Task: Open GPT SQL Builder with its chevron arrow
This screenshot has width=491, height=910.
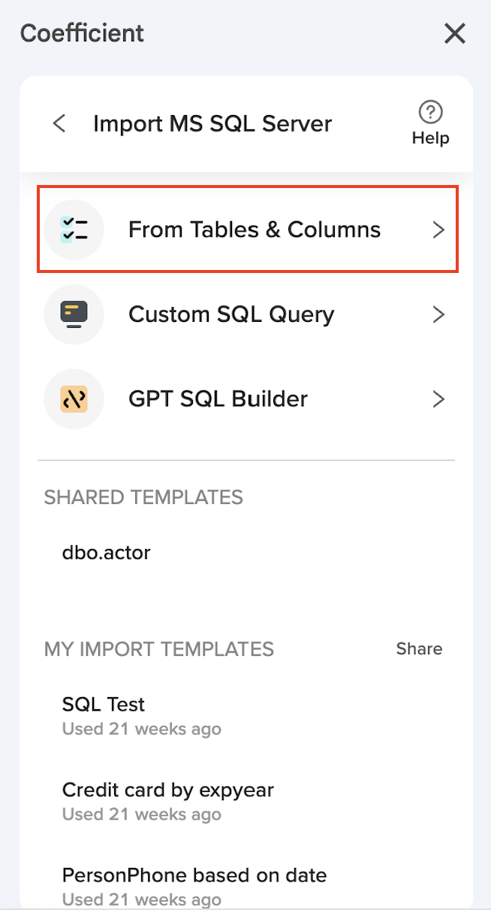Action: pyautogui.click(x=439, y=399)
